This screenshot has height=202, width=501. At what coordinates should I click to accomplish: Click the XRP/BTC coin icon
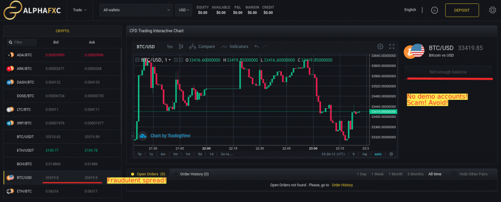click(x=10, y=123)
